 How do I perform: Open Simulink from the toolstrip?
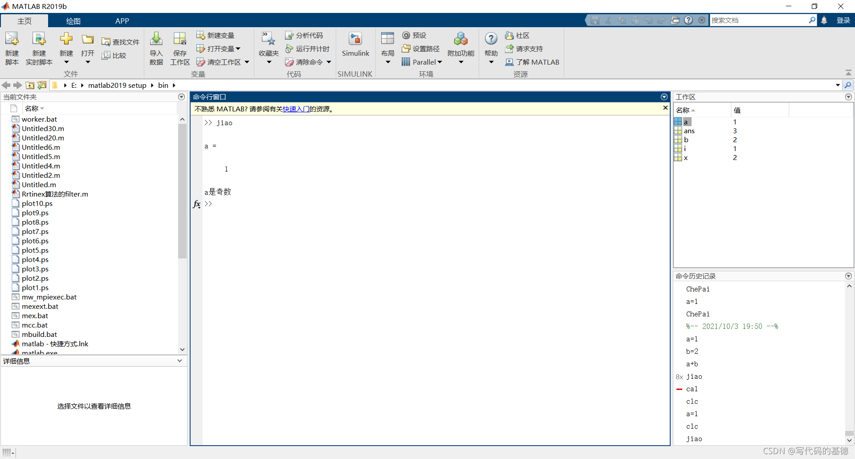[355, 45]
